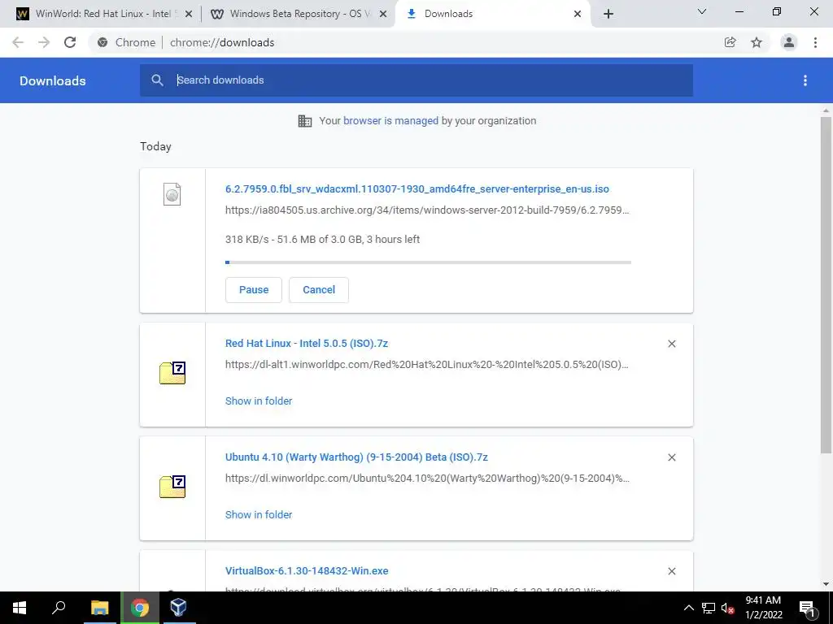Click the muted volume tray icon

click(x=727, y=608)
